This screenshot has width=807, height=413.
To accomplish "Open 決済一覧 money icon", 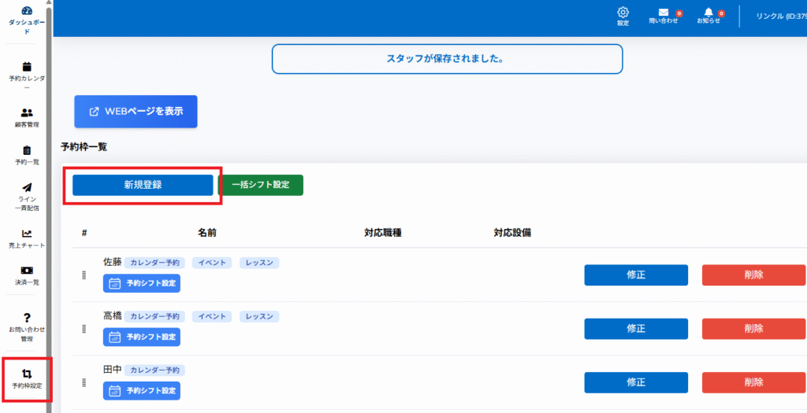I will (x=27, y=271).
